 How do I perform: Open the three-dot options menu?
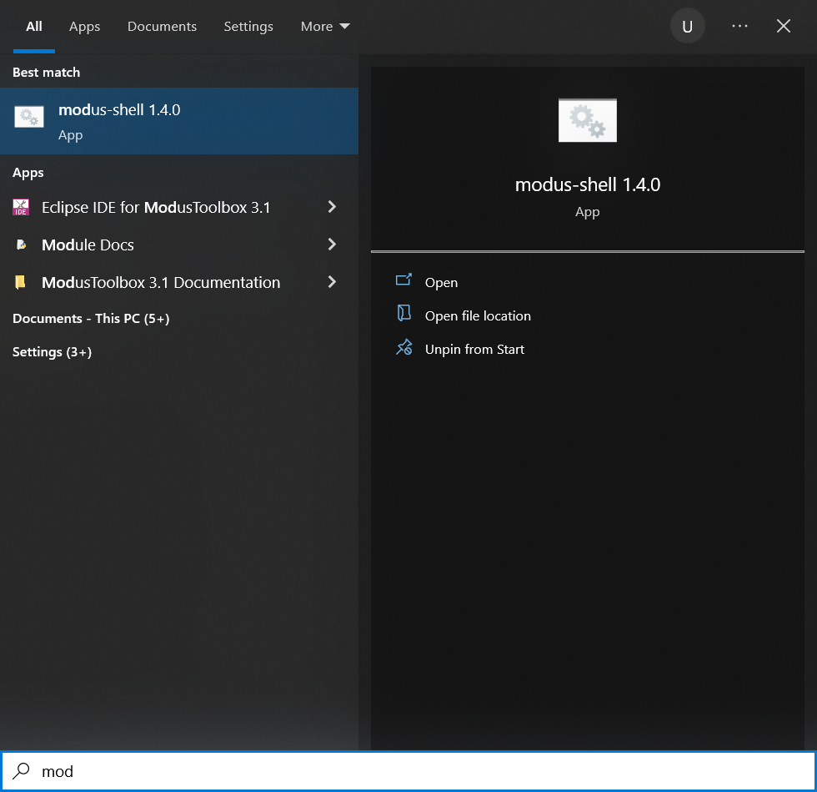point(739,27)
